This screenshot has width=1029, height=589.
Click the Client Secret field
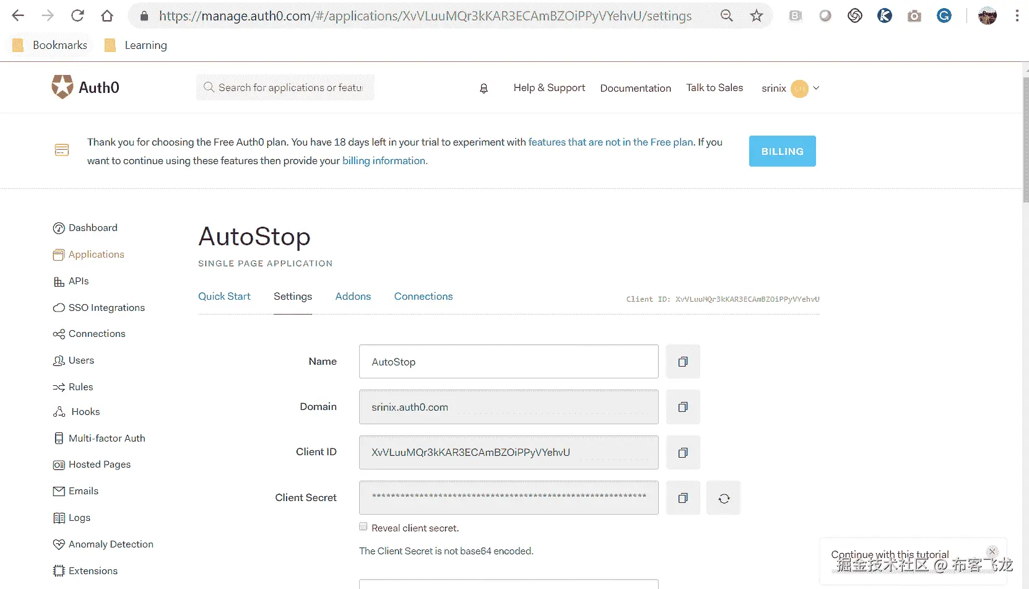click(508, 498)
